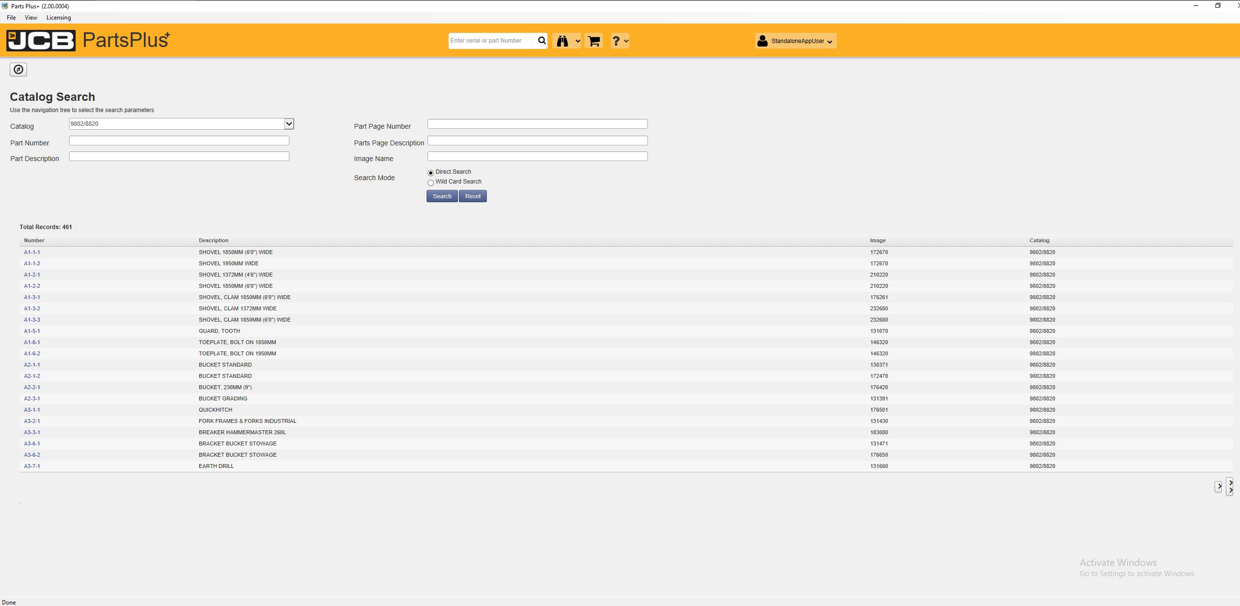This screenshot has width=1240, height=606.
Task: Expand the Catalog 9802/8820 dropdown
Action: [289, 124]
